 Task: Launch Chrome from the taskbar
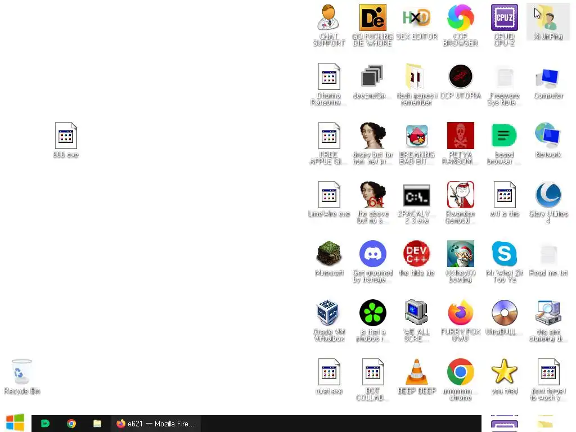point(71,424)
